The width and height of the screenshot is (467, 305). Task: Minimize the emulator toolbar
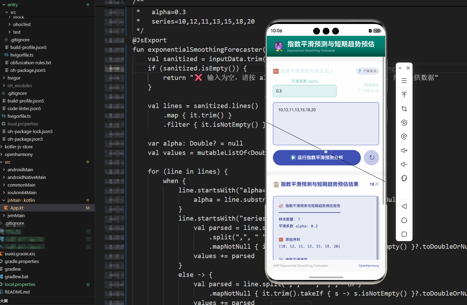[x=400, y=68]
